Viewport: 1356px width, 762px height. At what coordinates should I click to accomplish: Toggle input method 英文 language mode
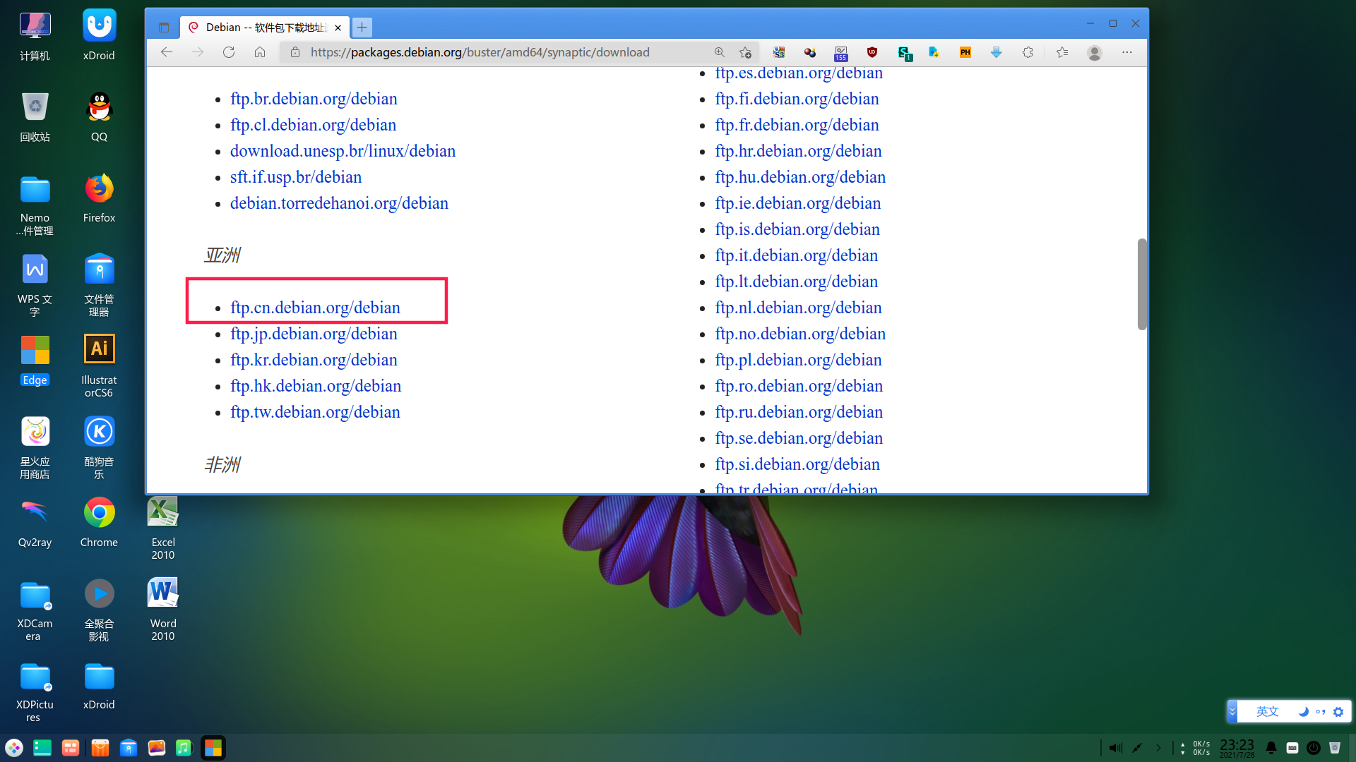(x=1267, y=711)
